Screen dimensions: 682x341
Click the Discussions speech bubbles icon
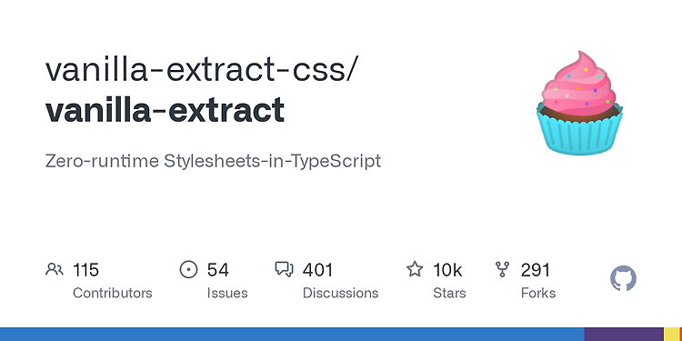pos(285,270)
